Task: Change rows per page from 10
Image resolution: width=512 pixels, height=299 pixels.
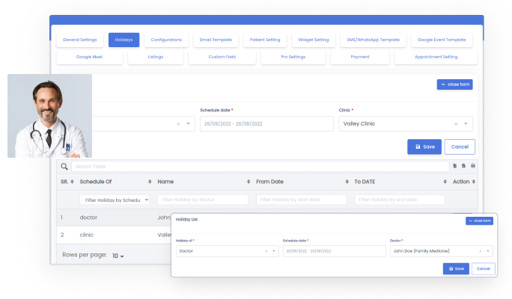Action: 118,256
